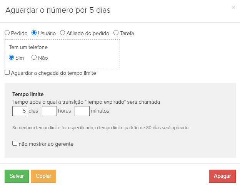Screen dimensions: 240x187
Task: Select the Usuário radio option
Action: (x=34, y=33)
